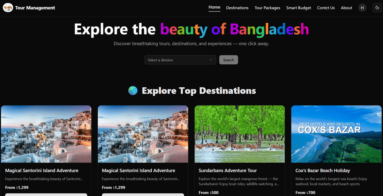Visit the Contct Us link

[x=326, y=8]
